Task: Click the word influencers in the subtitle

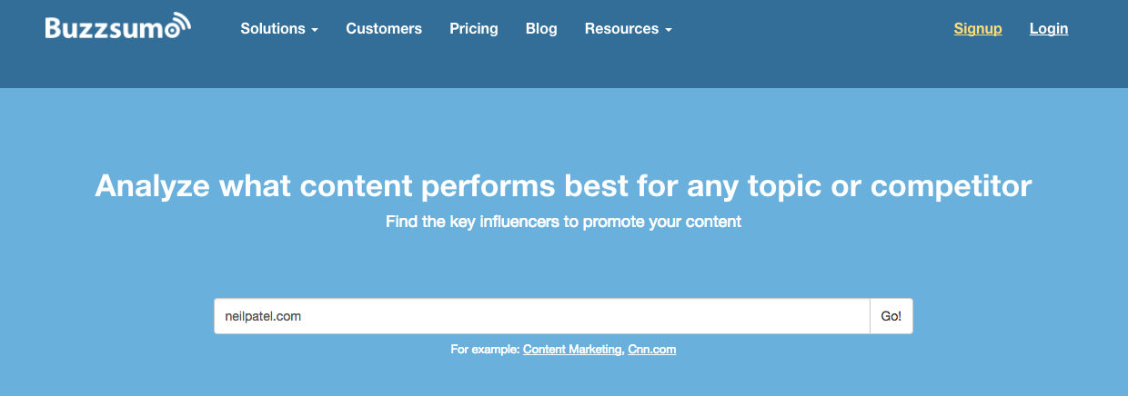Action: (513, 222)
